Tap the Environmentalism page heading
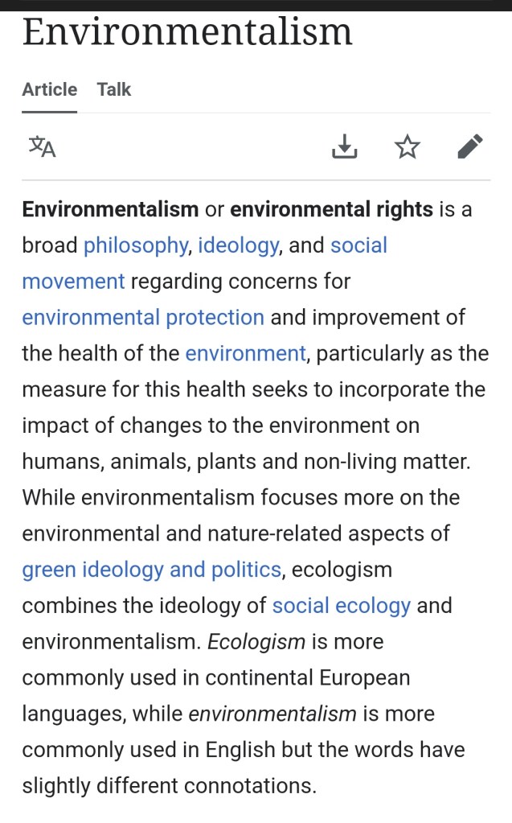This screenshot has height=823, width=512. click(187, 31)
